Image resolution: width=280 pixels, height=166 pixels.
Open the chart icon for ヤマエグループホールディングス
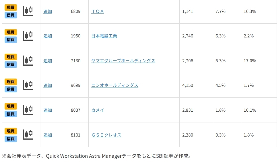coord(28,60)
